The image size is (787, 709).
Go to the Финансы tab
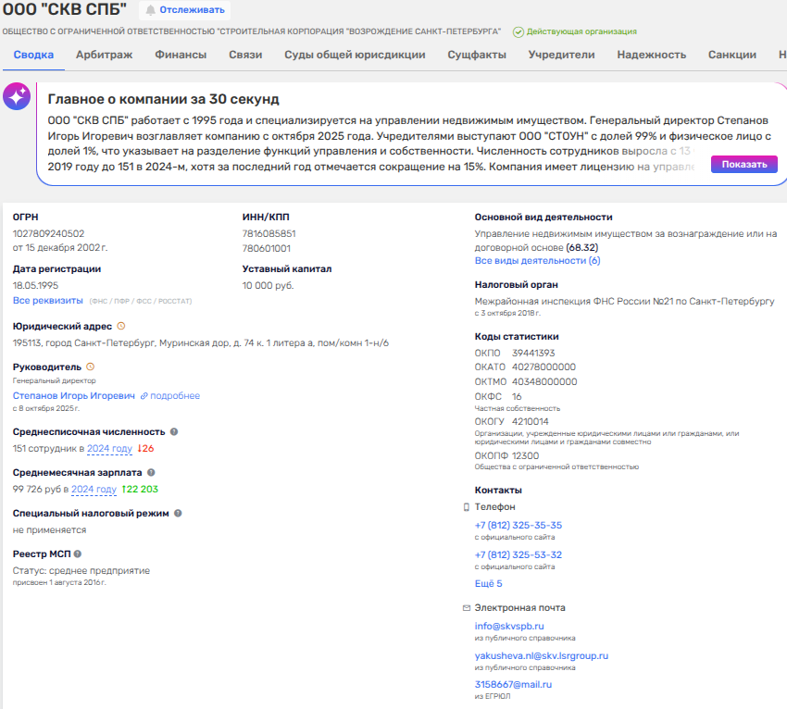[x=181, y=55]
